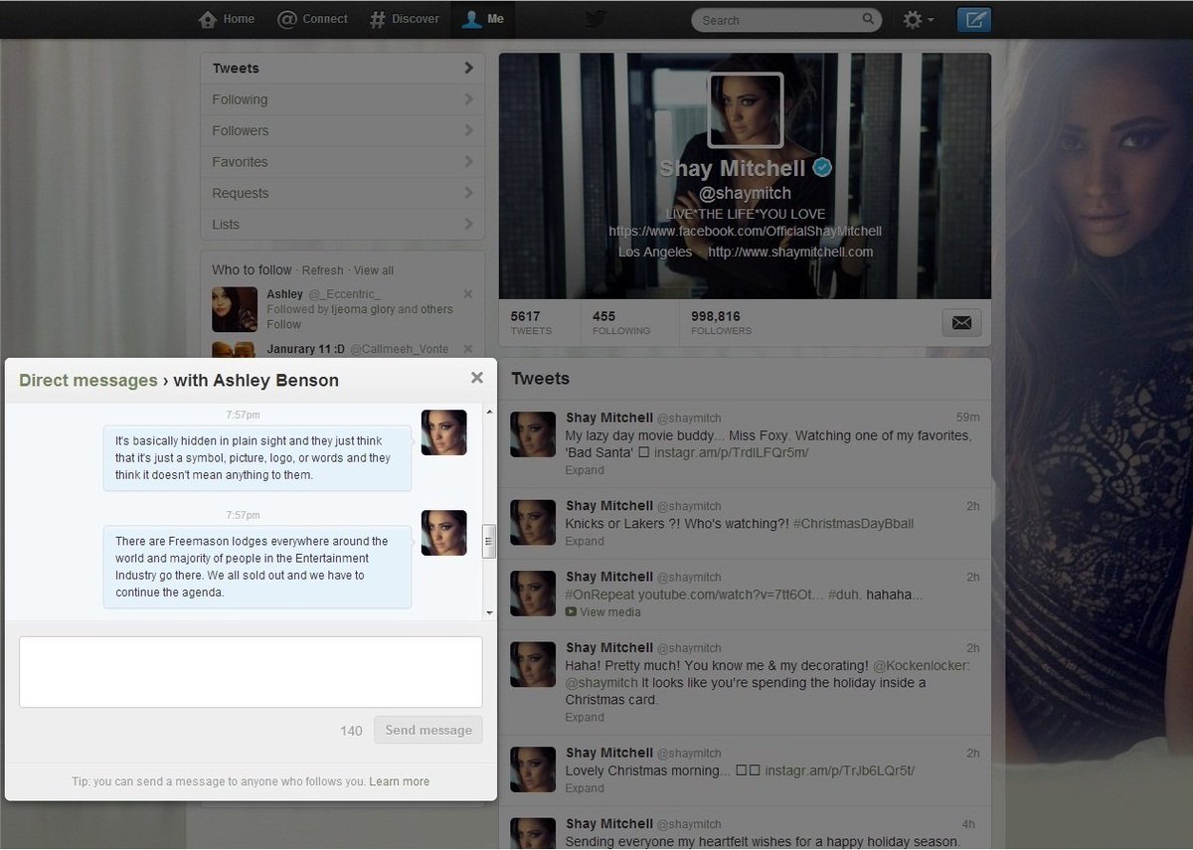The width and height of the screenshot is (1193, 850).
Task: Open the Requests sidebar item
Action: 342,193
